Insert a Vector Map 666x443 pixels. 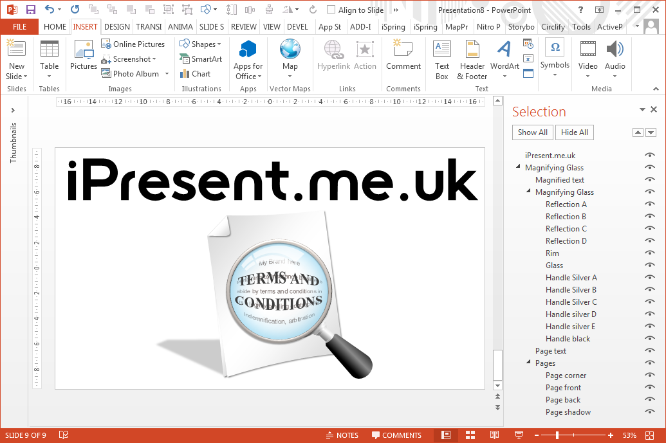click(x=290, y=59)
